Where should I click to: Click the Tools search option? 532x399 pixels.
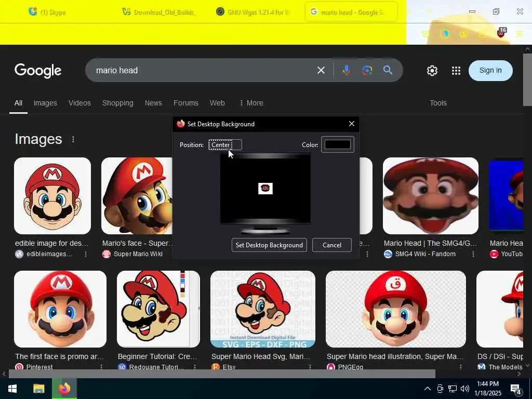(438, 103)
